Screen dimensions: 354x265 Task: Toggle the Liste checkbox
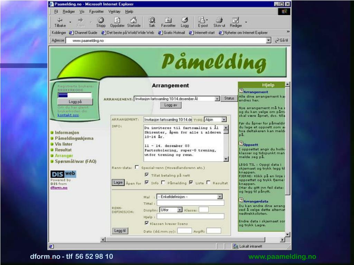click(x=191, y=182)
